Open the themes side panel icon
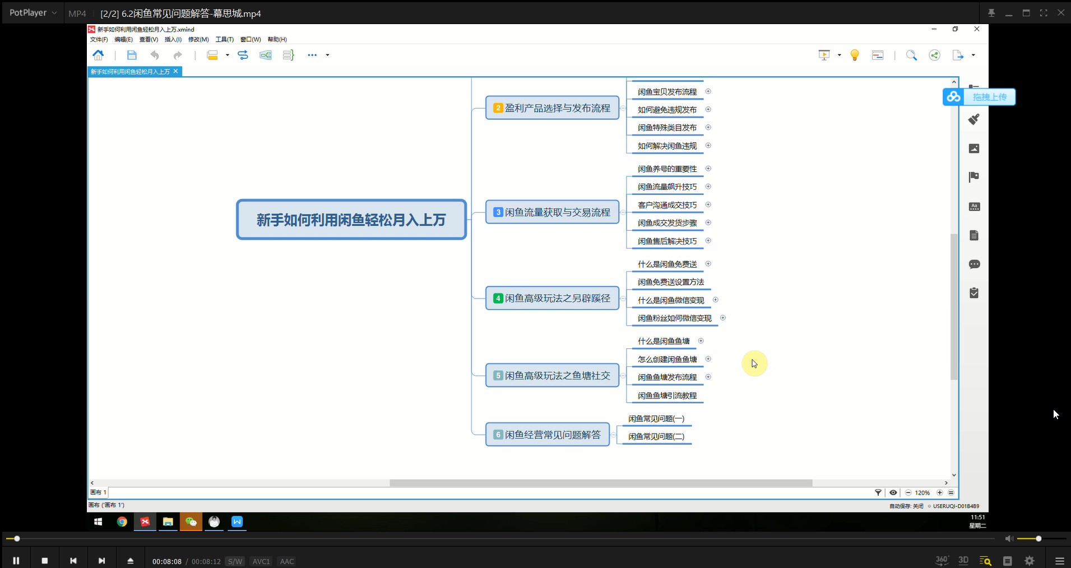Image resolution: width=1071 pixels, height=568 pixels. (x=974, y=207)
